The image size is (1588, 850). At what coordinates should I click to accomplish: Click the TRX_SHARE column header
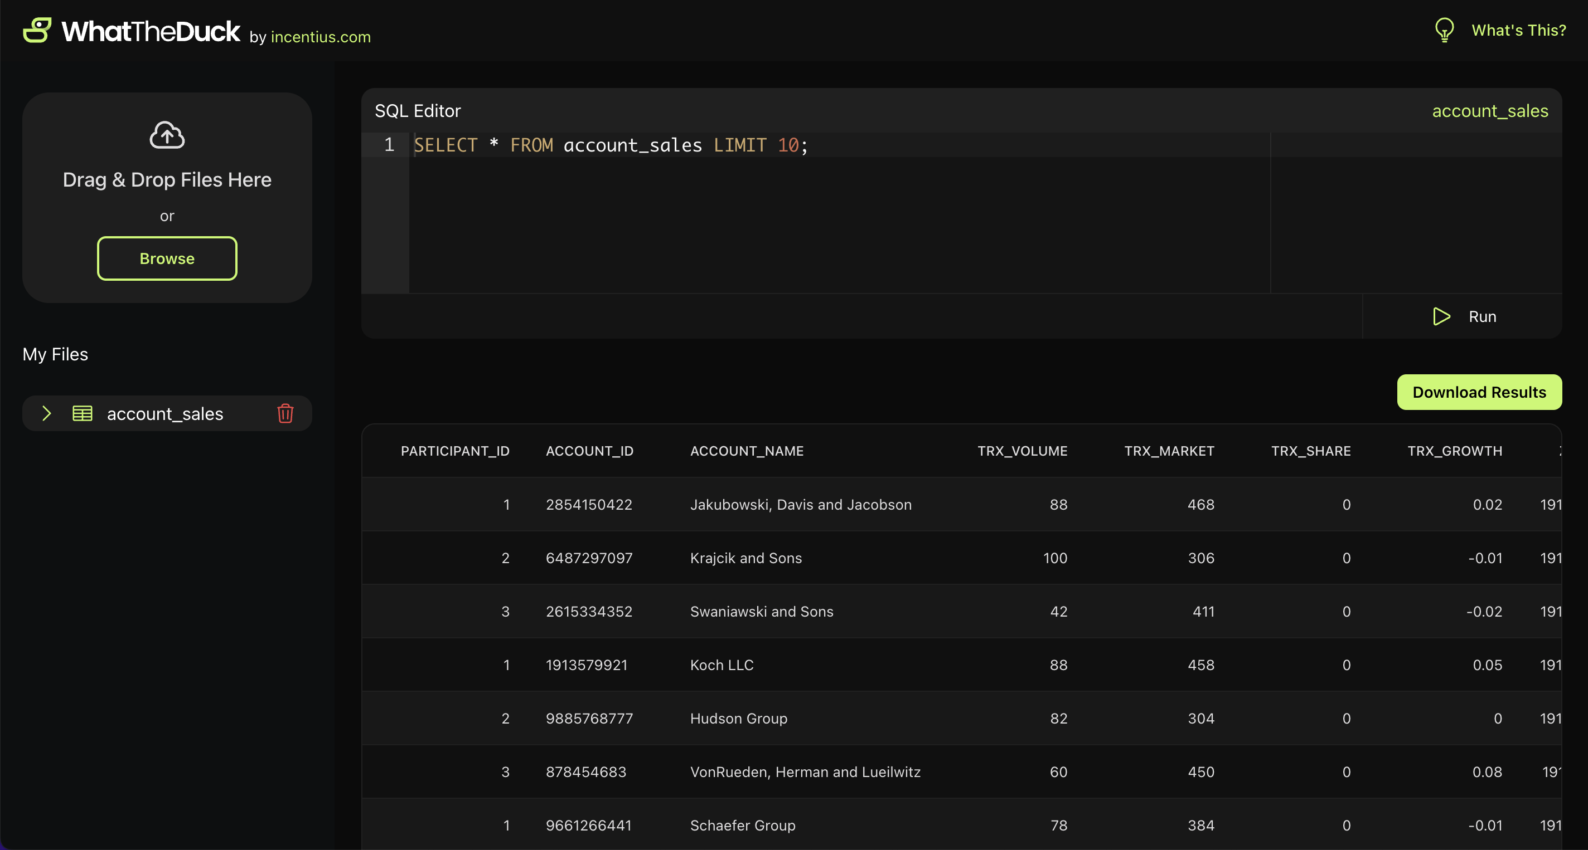pos(1310,451)
